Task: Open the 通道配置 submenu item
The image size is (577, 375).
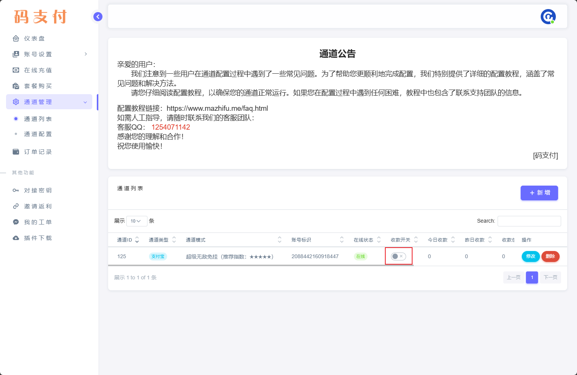Action: 38,134
